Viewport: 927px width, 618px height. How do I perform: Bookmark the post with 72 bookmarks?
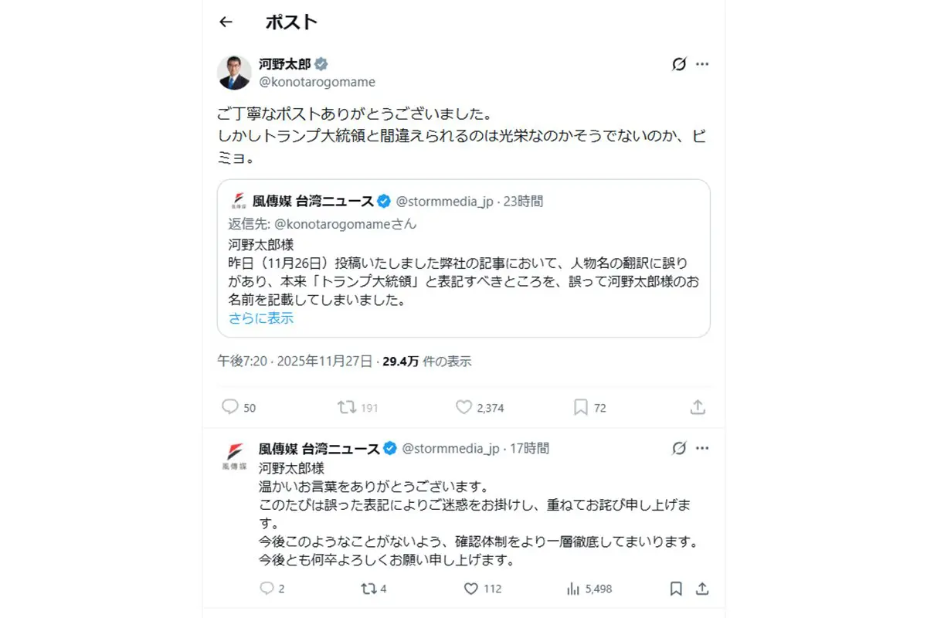point(581,407)
